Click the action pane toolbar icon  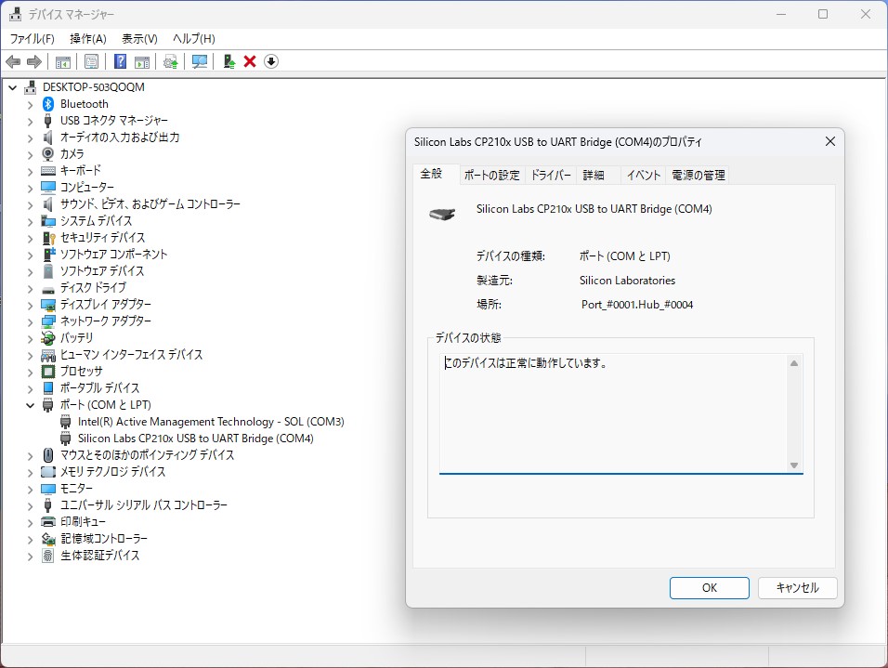click(x=142, y=61)
